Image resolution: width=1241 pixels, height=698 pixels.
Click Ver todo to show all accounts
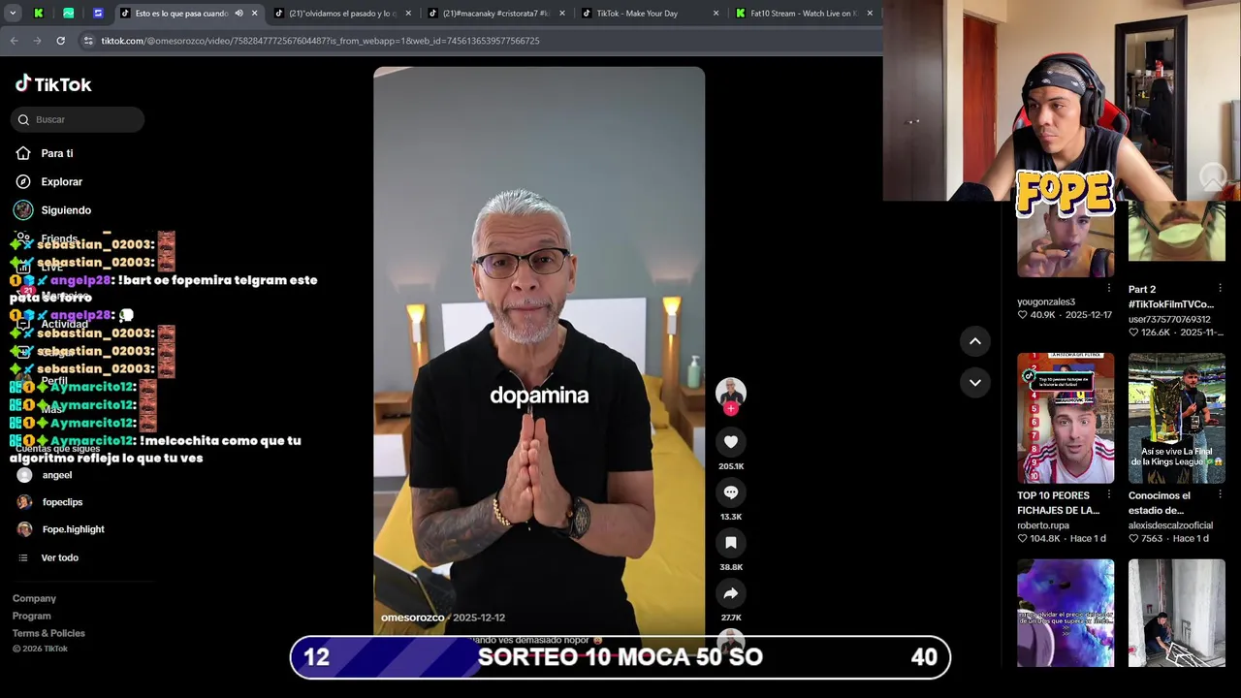(59, 558)
